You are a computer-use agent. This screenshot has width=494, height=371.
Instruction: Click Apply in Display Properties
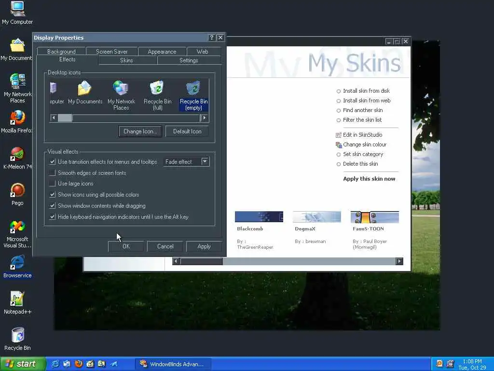click(204, 246)
